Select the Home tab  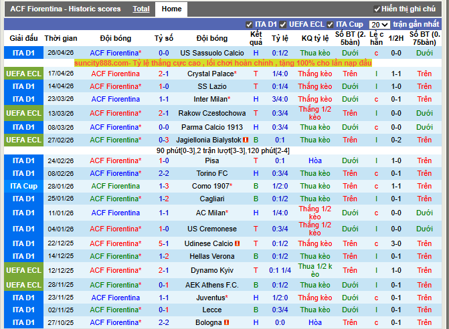(171, 9)
